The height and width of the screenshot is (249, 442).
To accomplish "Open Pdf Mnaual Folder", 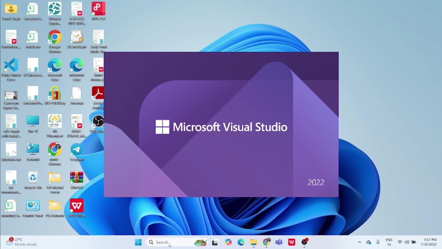I will pyautogui.click(x=55, y=182).
